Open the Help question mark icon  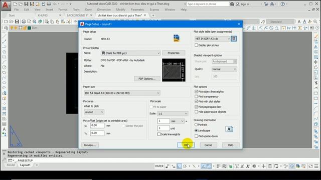[282, 4]
